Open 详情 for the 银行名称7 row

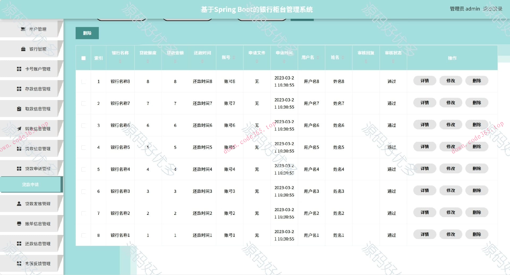click(x=424, y=102)
